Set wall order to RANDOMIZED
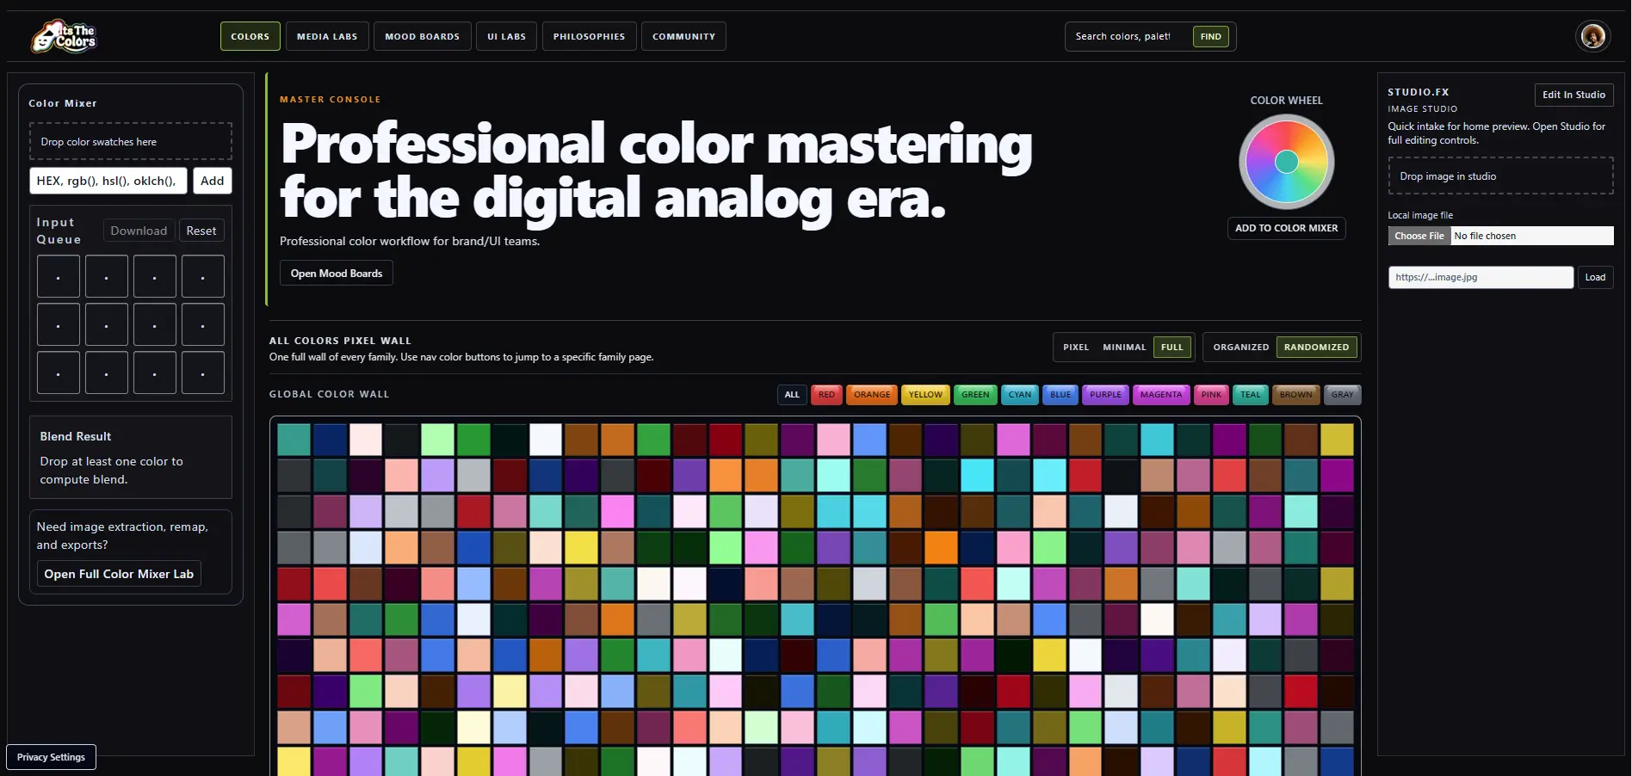 coord(1316,347)
